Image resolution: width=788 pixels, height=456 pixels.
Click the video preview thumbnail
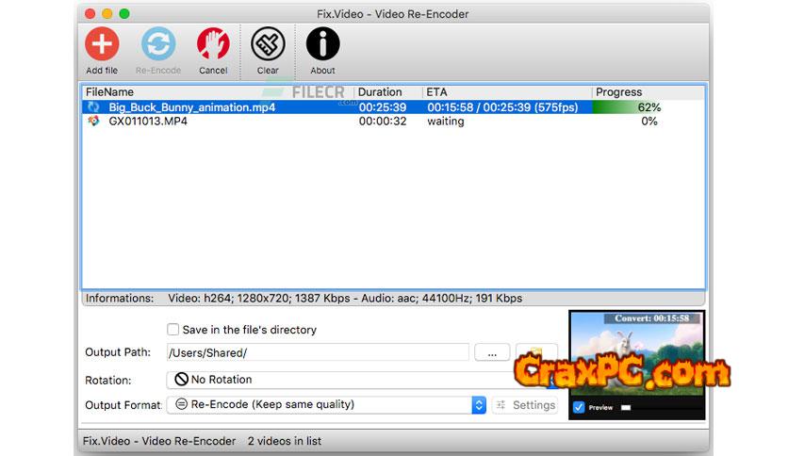pos(637,354)
